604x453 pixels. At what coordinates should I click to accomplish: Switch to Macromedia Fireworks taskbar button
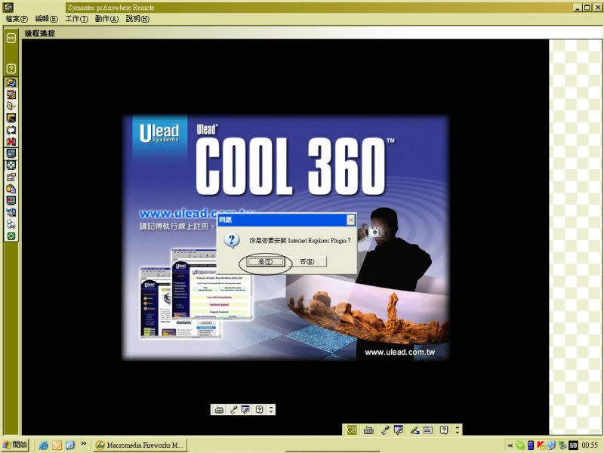140,445
